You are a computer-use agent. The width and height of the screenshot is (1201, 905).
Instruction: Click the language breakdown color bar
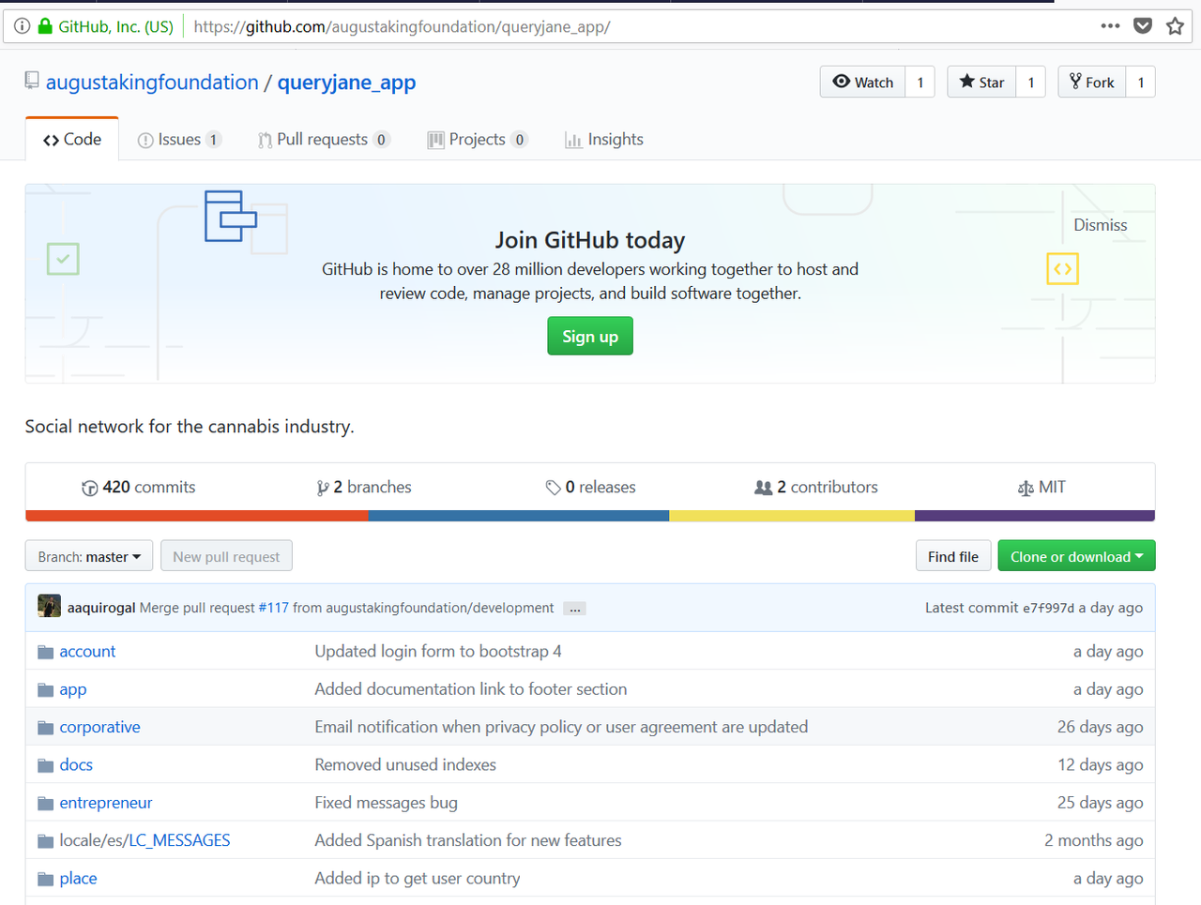(x=590, y=516)
